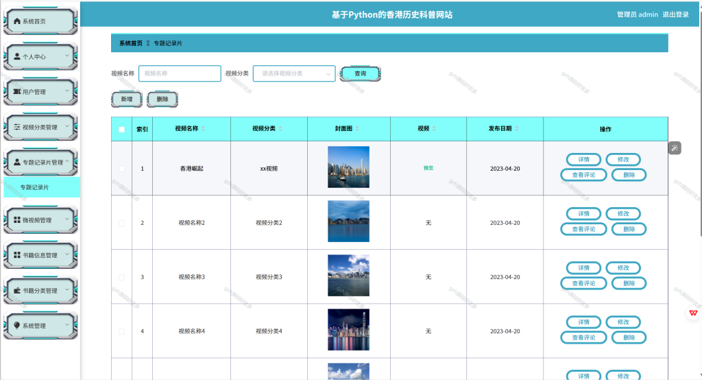The image size is (702, 380).
Task: Click the magic wand floating icon
Action: click(675, 148)
